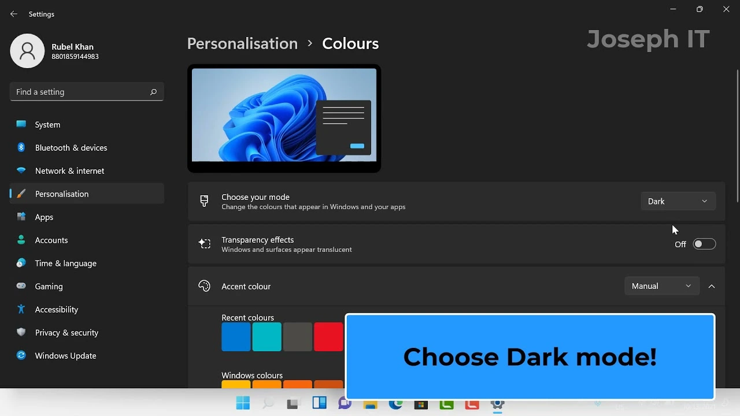Click the Gaming controller icon
The height and width of the screenshot is (416, 740).
pos(21,286)
